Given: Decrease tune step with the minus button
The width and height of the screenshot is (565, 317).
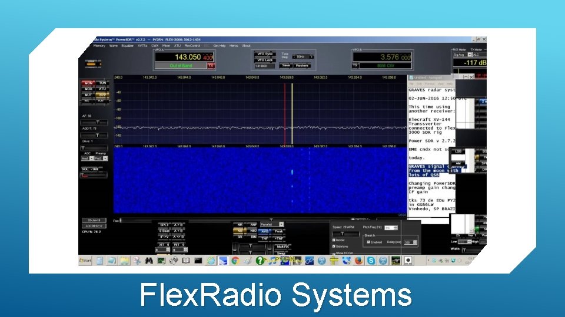Looking at the screenshot, I should tap(294, 57).
